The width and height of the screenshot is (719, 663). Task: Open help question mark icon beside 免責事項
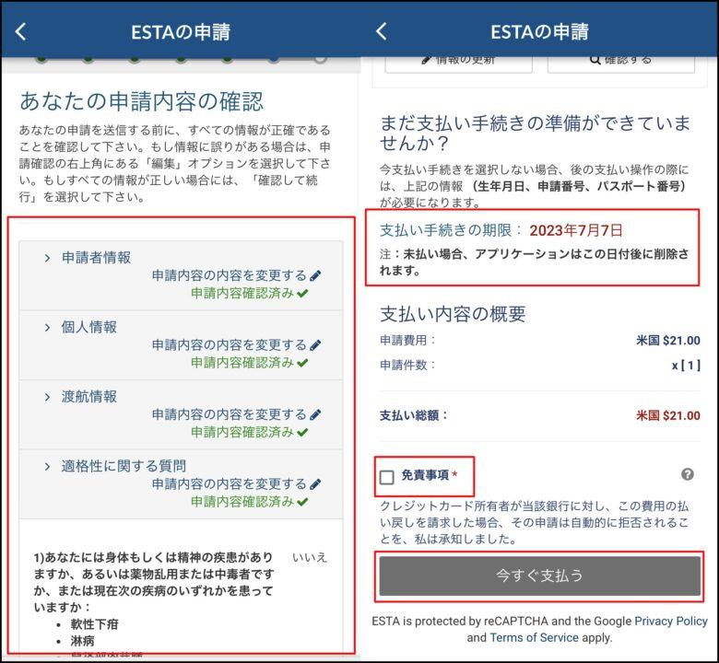[687, 474]
